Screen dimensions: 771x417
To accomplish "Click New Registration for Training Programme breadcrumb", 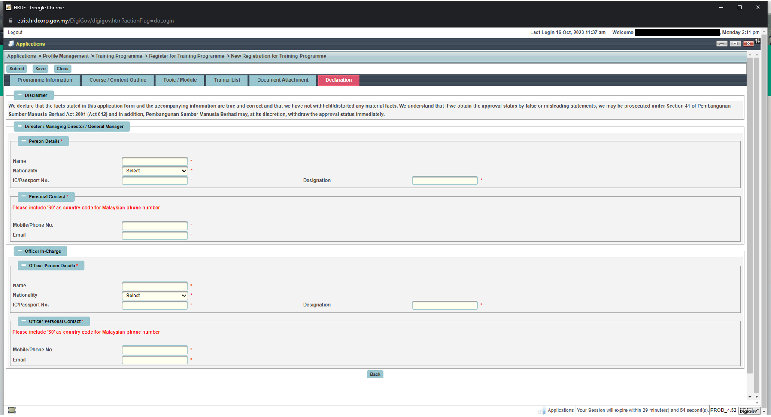I will pos(279,56).
